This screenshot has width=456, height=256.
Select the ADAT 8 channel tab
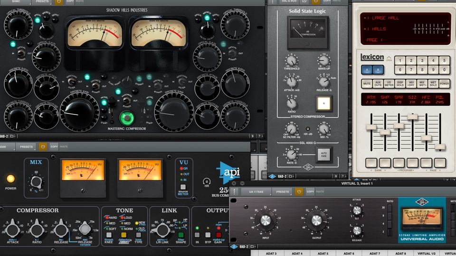click(400, 253)
